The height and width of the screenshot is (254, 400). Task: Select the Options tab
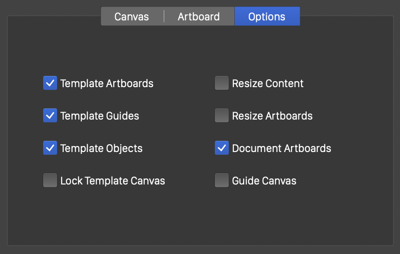pyautogui.click(x=267, y=17)
